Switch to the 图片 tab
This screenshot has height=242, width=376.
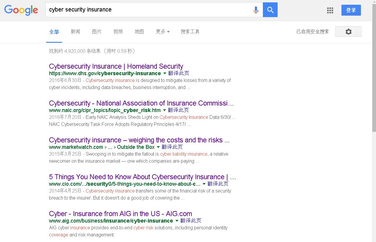click(x=97, y=32)
